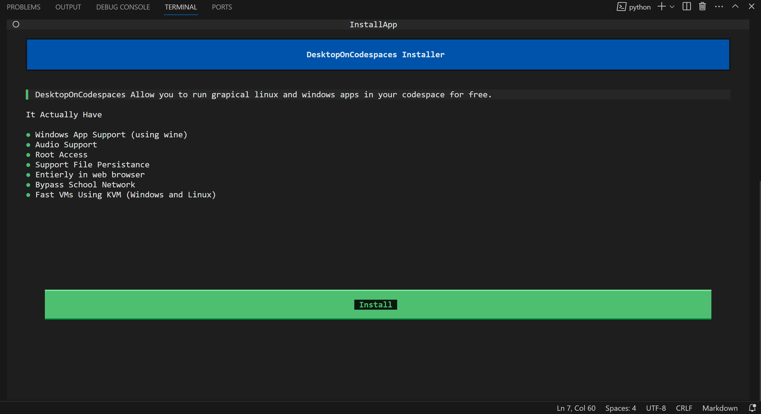Switch to the PROBLEMS tab
This screenshot has height=414, width=761.
24,7
